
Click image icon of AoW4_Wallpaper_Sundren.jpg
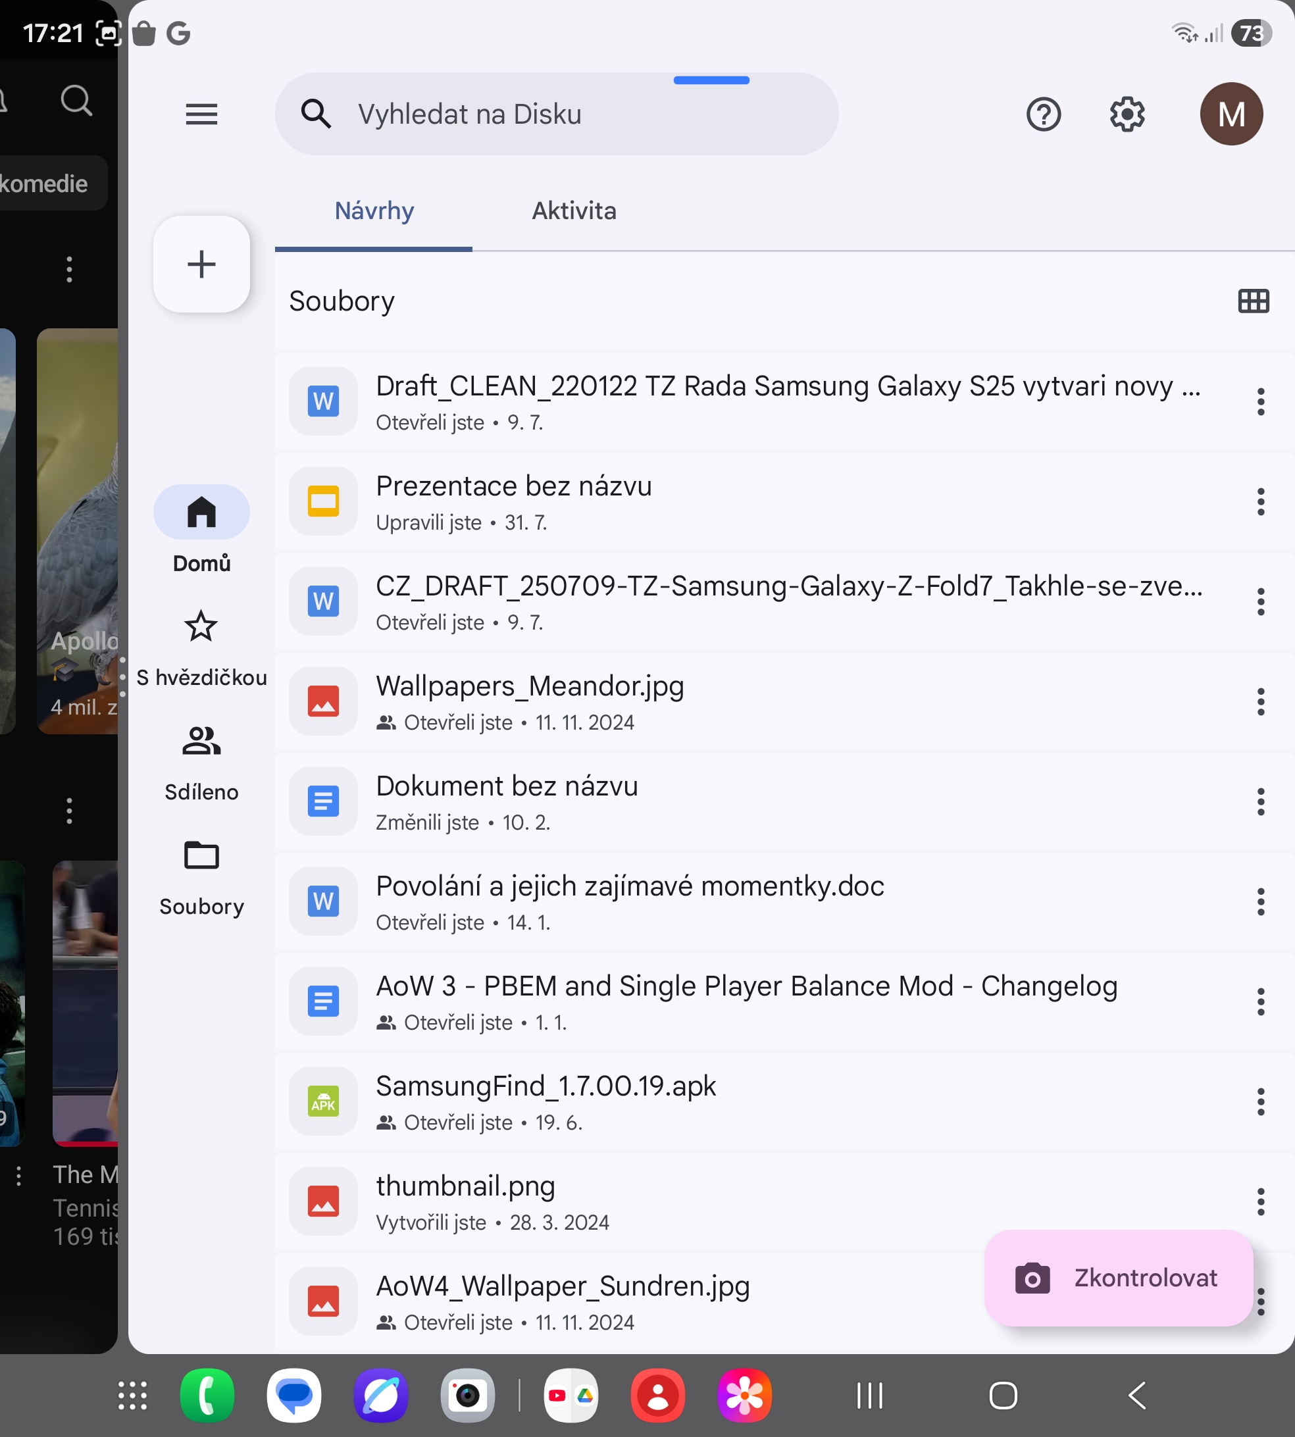(x=323, y=1301)
